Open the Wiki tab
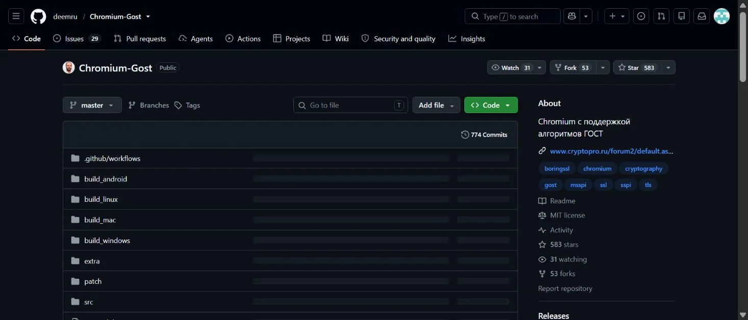748x320 pixels. coord(336,39)
